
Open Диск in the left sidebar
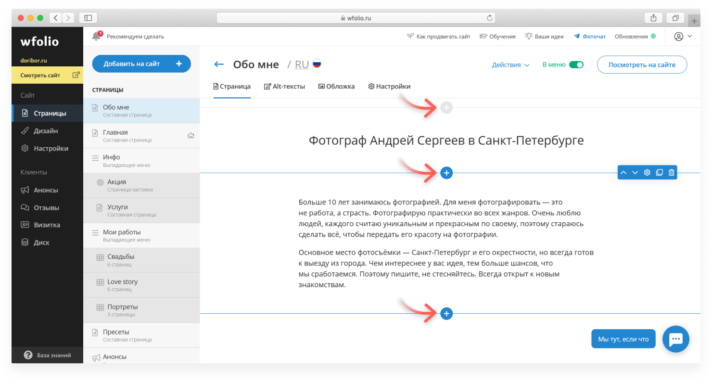[x=47, y=243]
